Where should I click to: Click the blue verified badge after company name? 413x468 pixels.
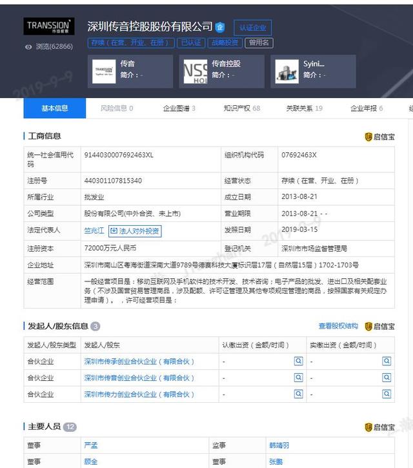[220, 27]
